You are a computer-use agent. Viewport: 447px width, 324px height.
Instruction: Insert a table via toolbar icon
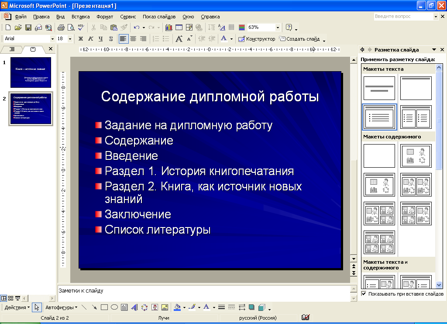coord(179,28)
